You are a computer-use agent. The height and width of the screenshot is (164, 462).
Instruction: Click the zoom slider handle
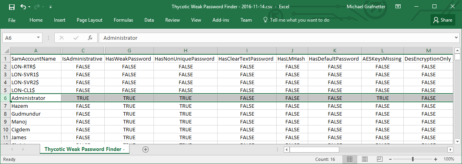pyautogui.click(x=413, y=159)
